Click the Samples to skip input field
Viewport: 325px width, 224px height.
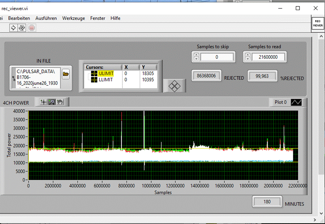(217, 57)
